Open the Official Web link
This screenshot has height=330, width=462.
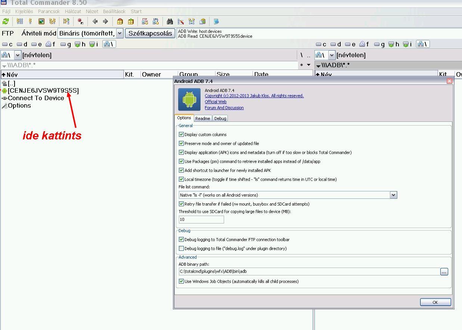tap(216, 102)
